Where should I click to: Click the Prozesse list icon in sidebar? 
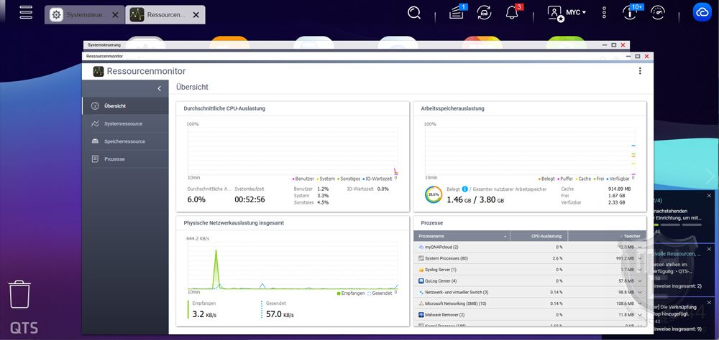[95, 159]
